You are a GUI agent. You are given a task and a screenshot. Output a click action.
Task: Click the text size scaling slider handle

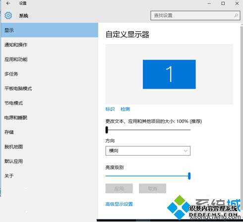[107, 130]
